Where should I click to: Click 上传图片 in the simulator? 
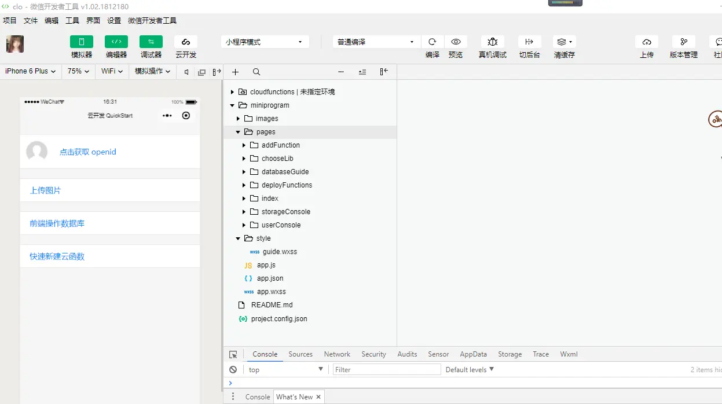tap(45, 190)
